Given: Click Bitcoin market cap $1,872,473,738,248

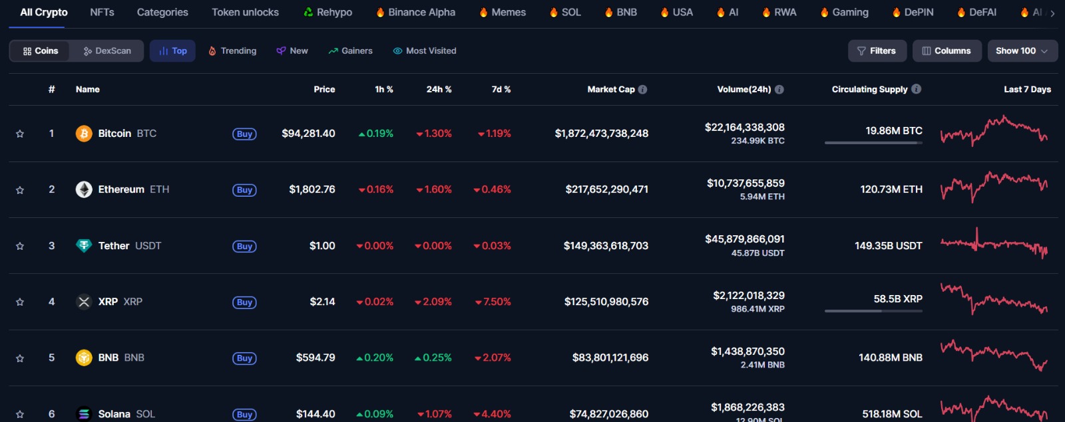Looking at the screenshot, I should click(602, 134).
